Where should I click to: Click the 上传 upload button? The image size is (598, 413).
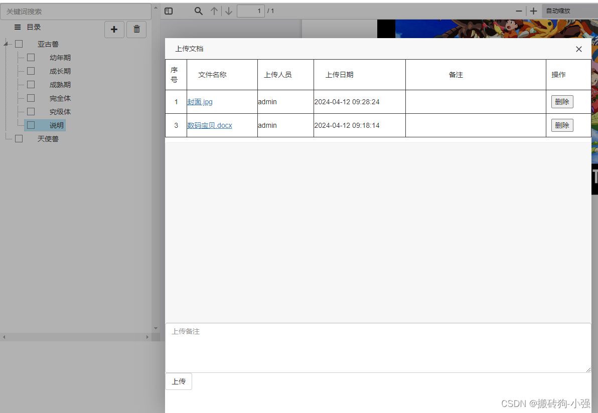tap(179, 381)
